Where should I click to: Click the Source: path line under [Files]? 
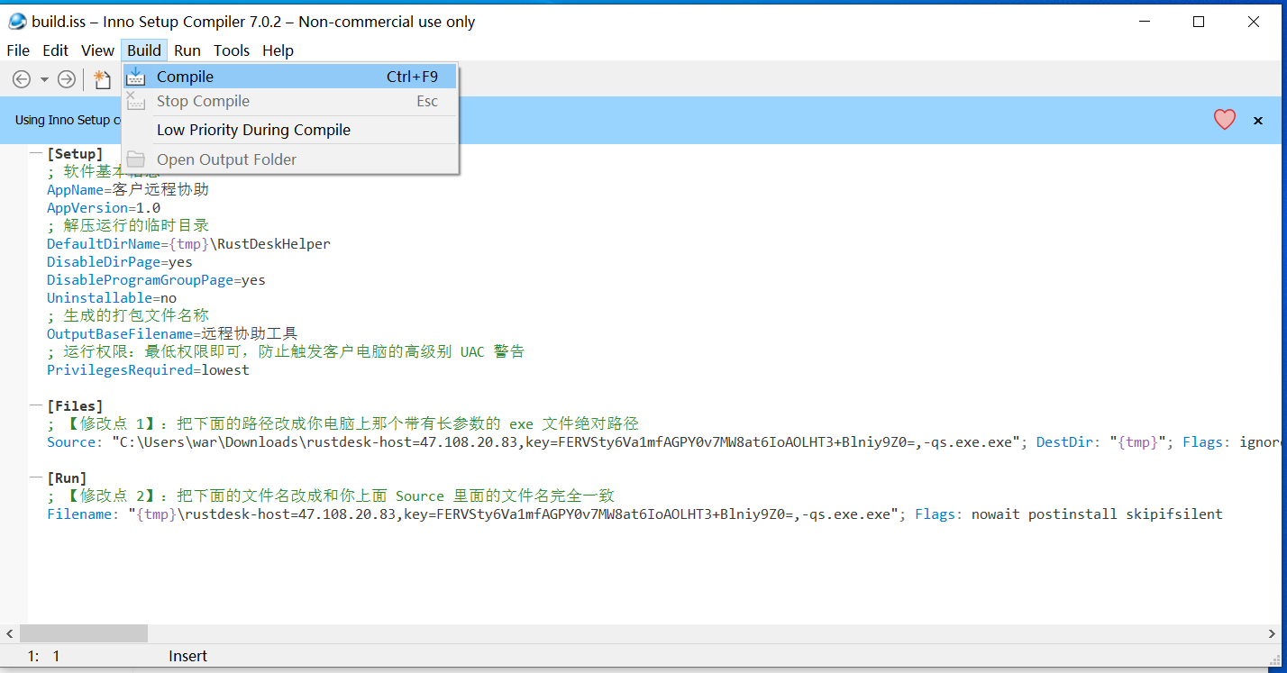[665, 442]
